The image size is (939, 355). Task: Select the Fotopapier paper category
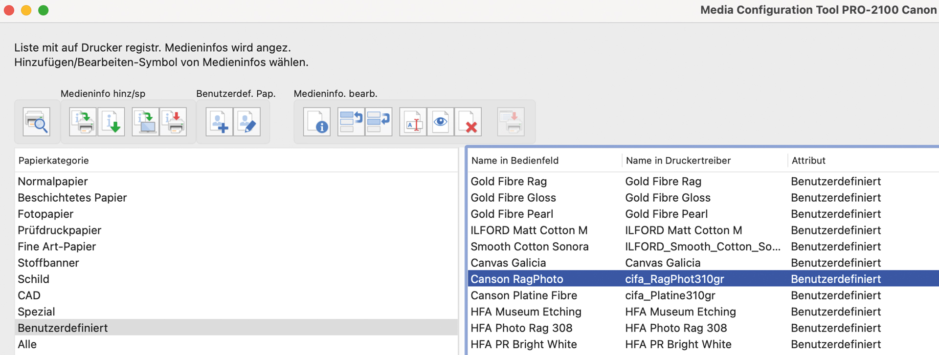pyautogui.click(x=45, y=214)
